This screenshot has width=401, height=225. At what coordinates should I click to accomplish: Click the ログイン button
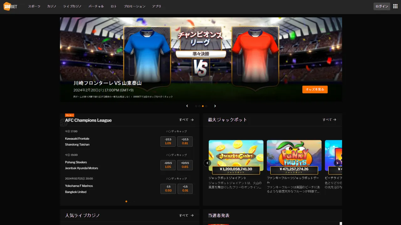pos(382,6)
